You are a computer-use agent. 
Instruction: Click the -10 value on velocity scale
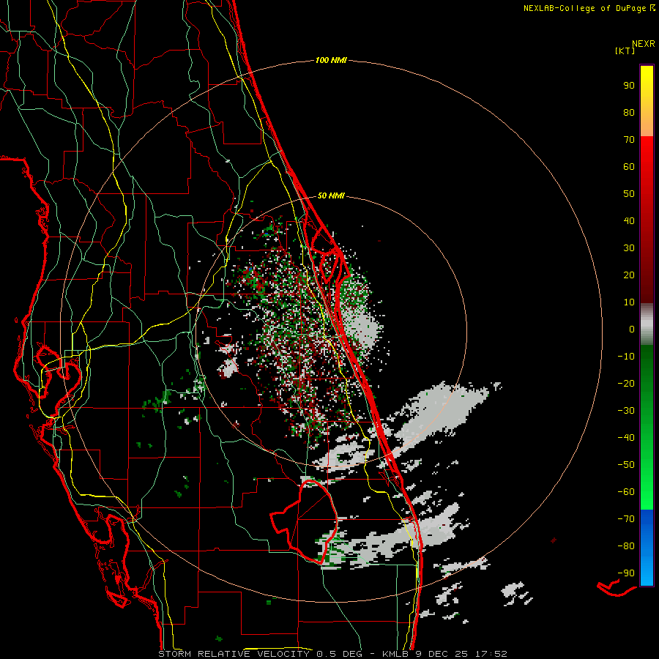click(626, 357)
